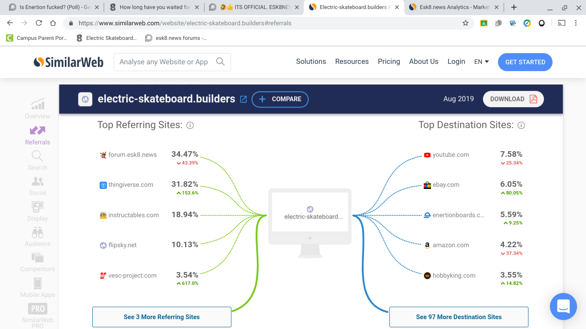Click the search magnifier icon in search box
The height and width of the screenshot is (329, 586).
click(220, 62)
